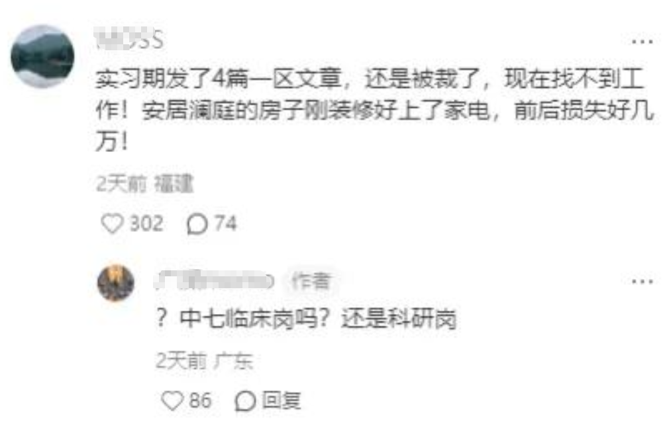The image size is (669, 427).
Task: Click the 2天前 timestamp of top comment
Action: point(121,184)
